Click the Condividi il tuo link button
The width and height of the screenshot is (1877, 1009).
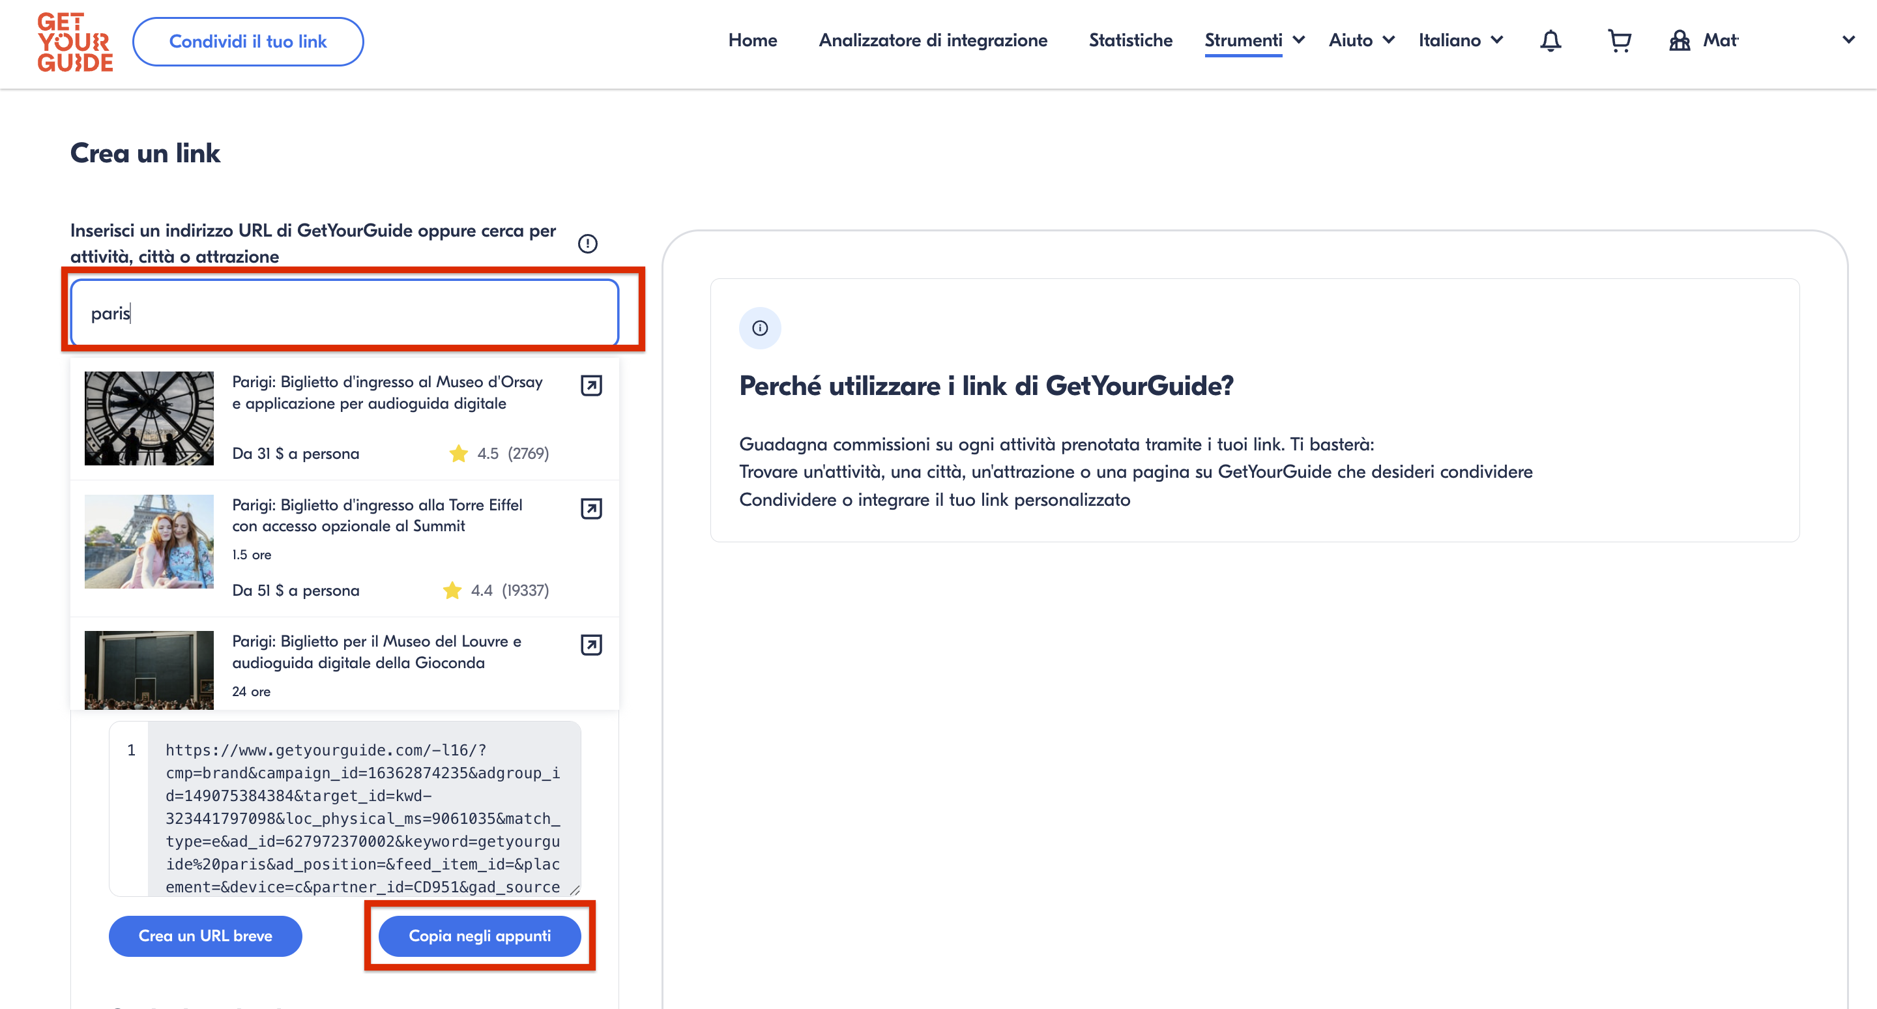click(x=248, y=42)
